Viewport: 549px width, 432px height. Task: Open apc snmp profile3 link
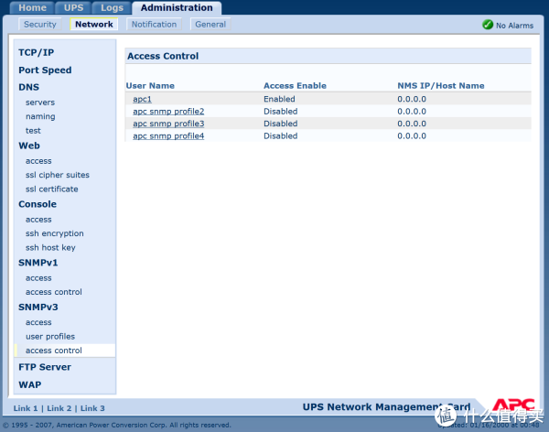[168, 124]
